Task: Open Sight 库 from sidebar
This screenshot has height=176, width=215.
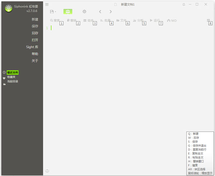Action: (32, 47)
